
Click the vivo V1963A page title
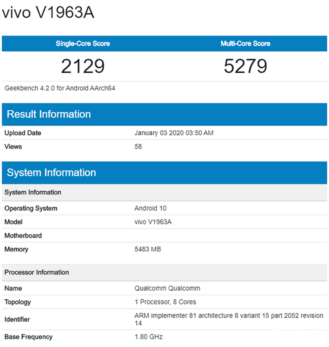click(x=48, y=13)
